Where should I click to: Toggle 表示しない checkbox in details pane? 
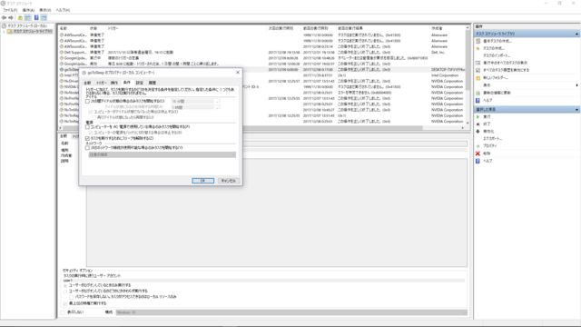[63, 312]
